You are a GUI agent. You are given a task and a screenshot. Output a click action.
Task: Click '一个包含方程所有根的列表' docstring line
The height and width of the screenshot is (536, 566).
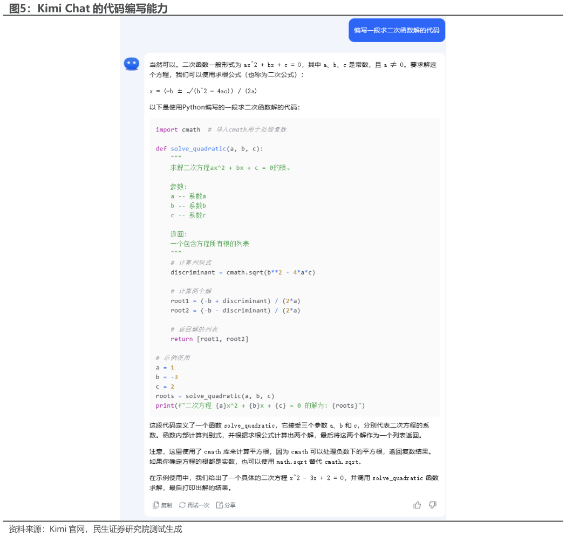click(x=210, y=244)
